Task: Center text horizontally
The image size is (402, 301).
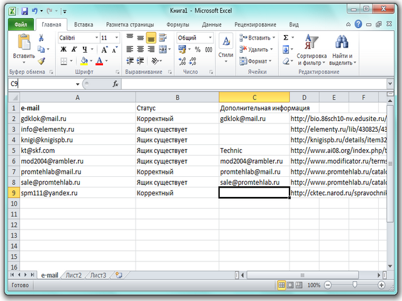Action: point(140,49)
